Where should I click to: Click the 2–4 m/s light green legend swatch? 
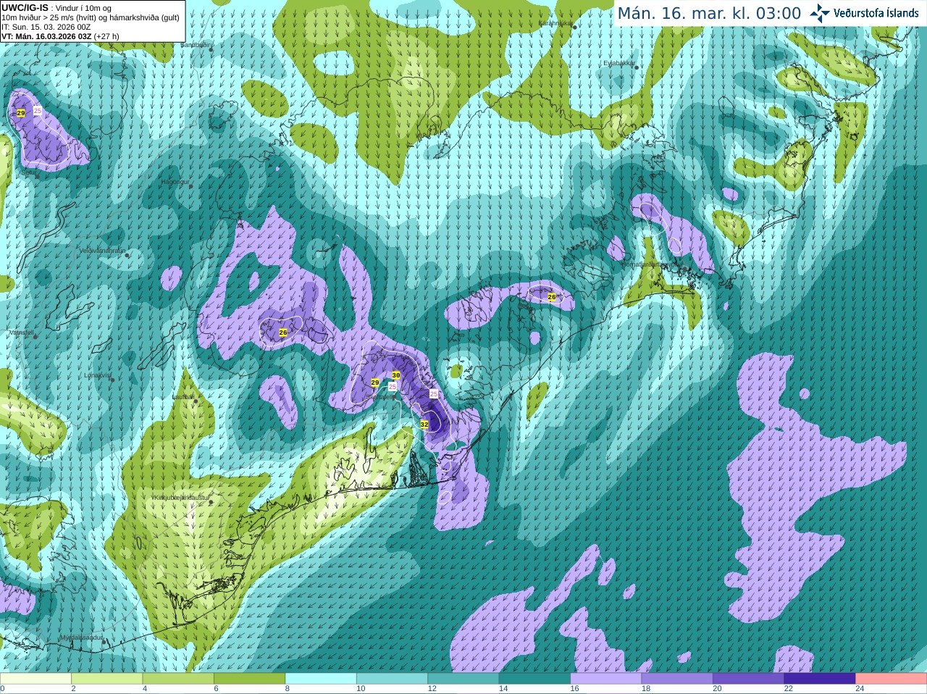(x=107, y=678)
